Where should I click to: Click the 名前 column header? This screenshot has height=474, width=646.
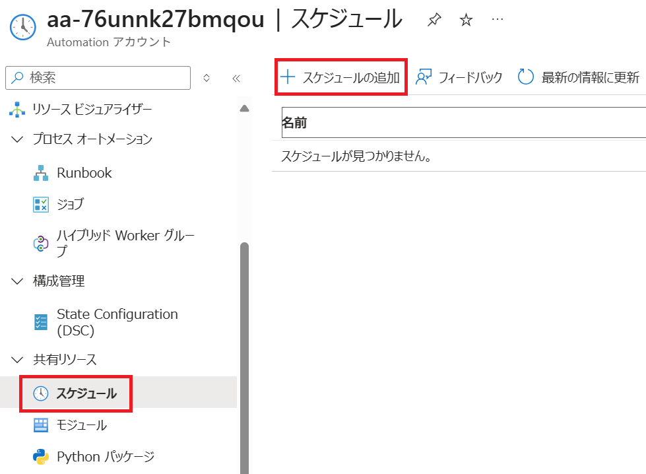[464, 122]
